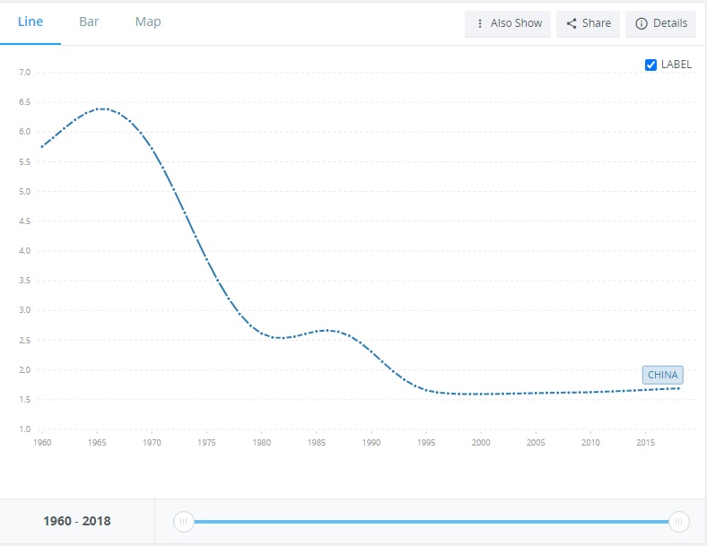Screen dimensions: 707x546
Task: Click the 2015 x-axis label
Action: [645, 442]
